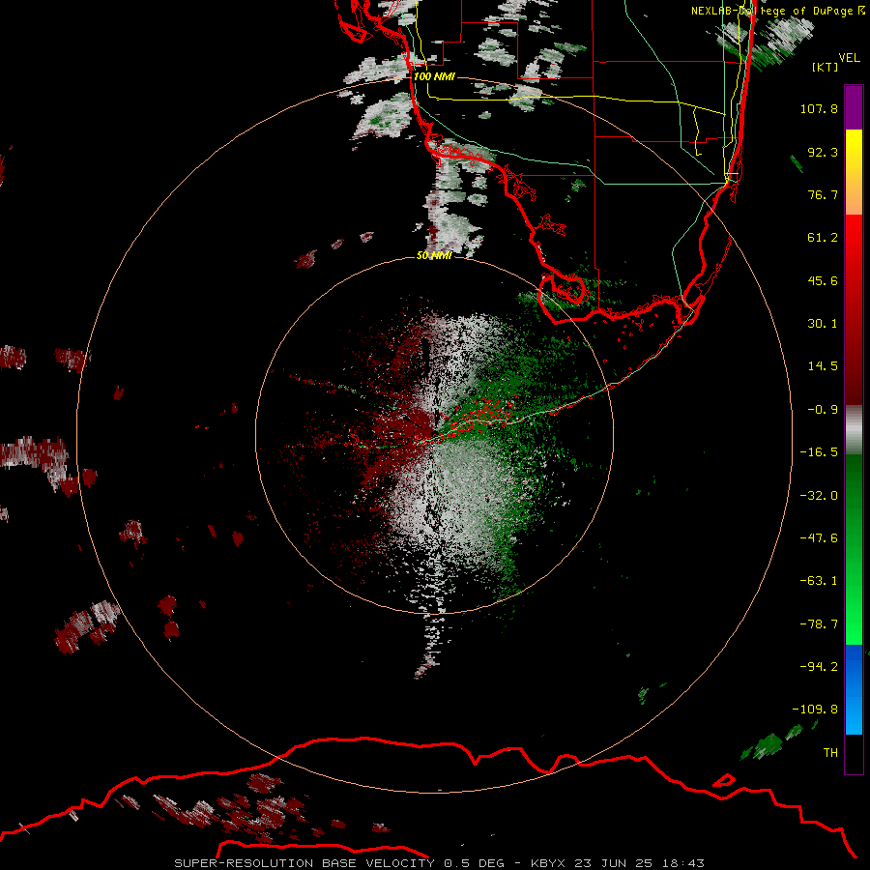Click the [KT] units label

coord(826,67)
